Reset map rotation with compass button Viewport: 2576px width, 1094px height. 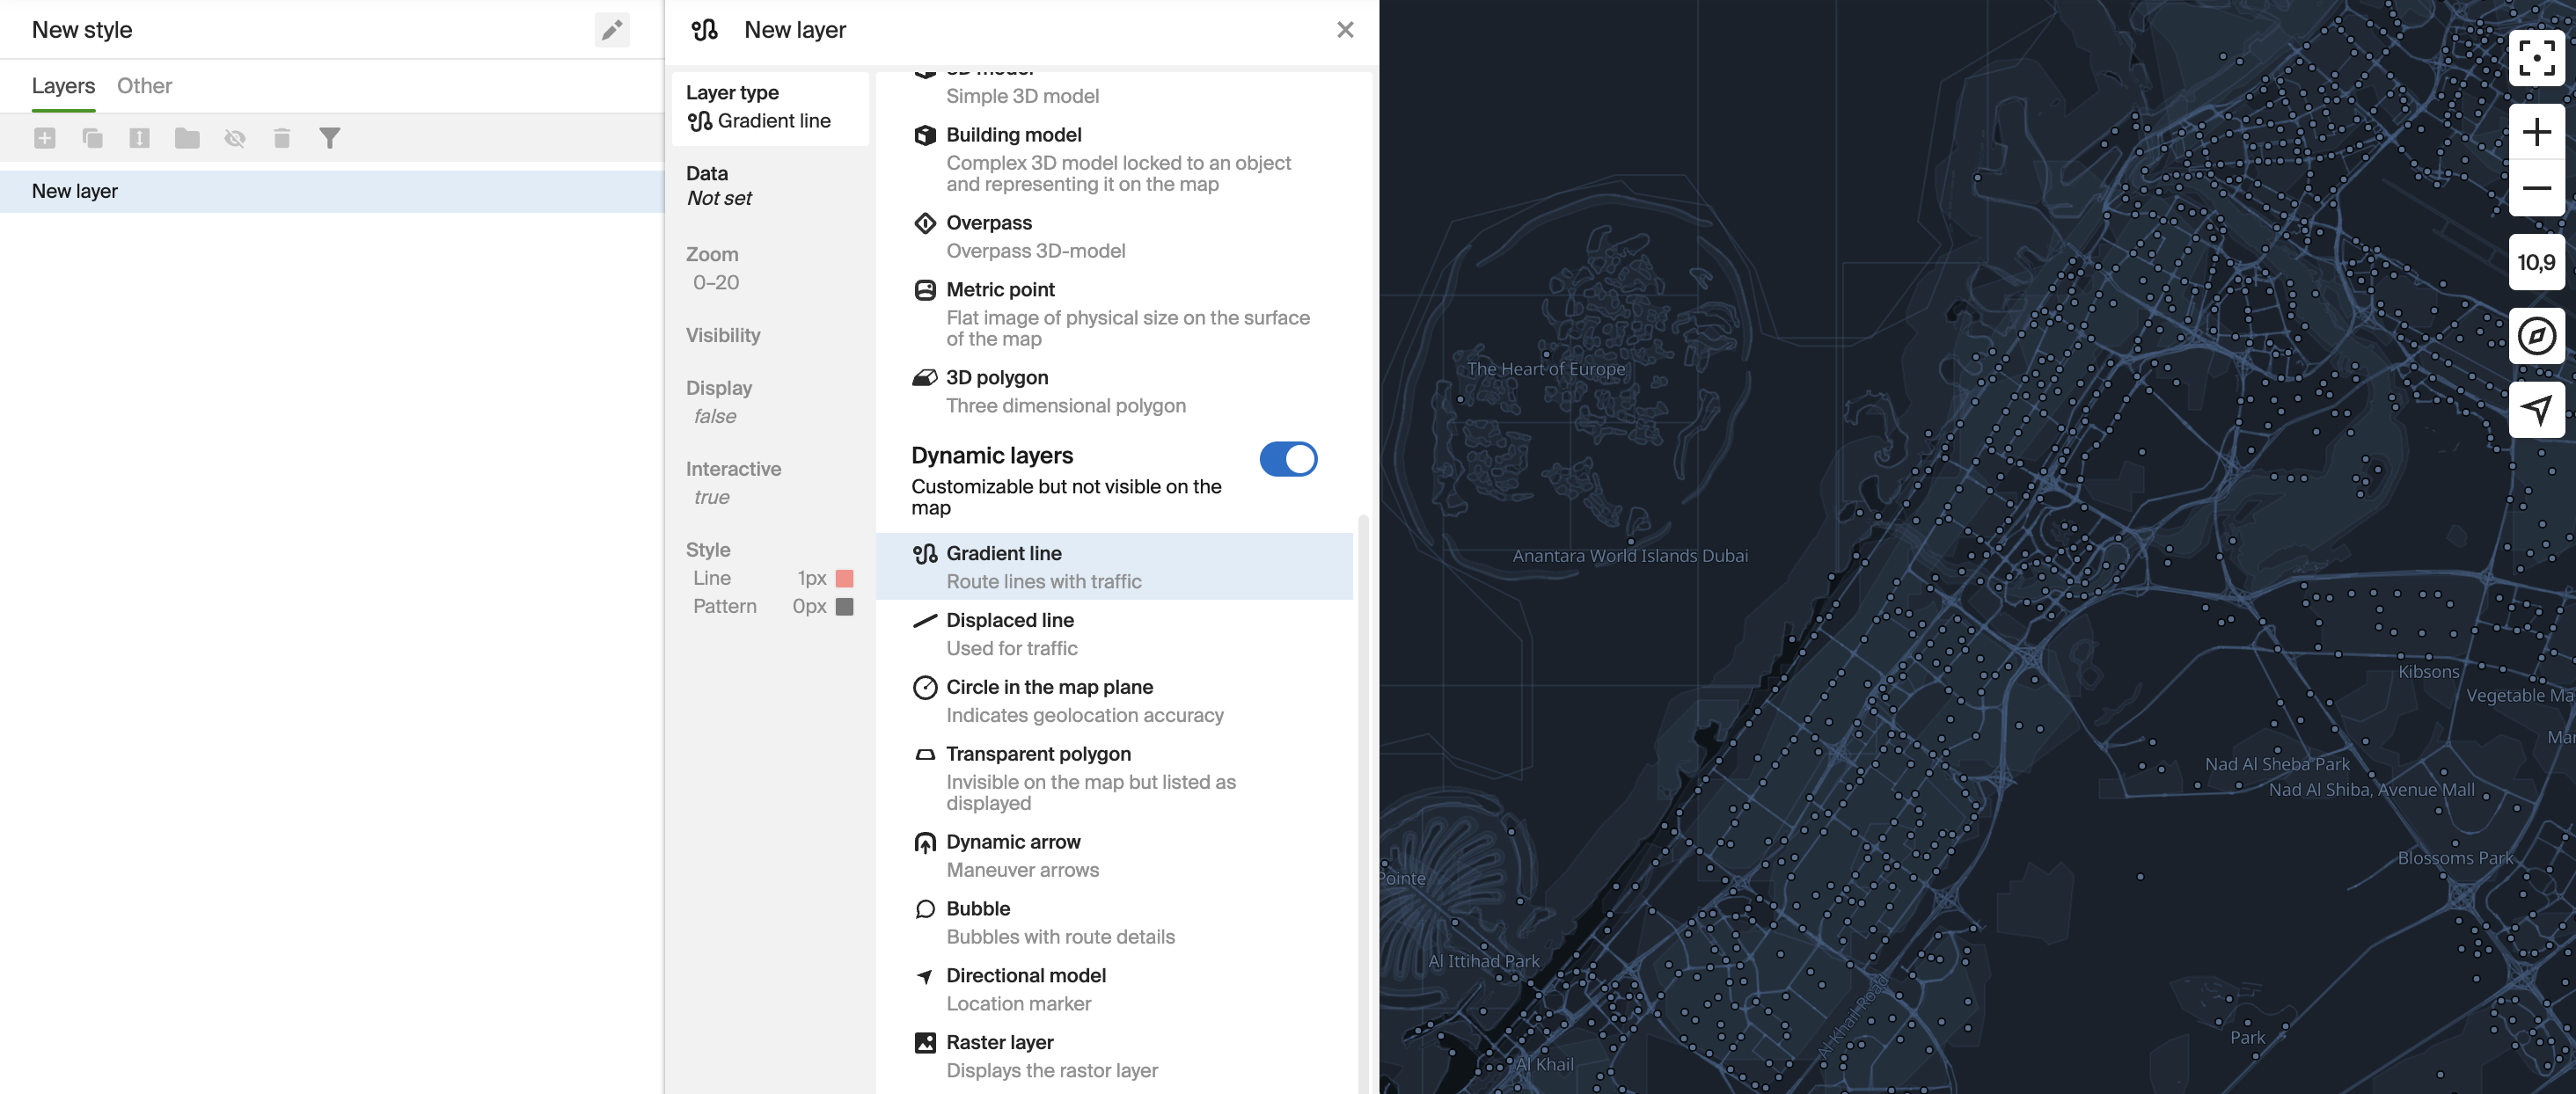2536,336
